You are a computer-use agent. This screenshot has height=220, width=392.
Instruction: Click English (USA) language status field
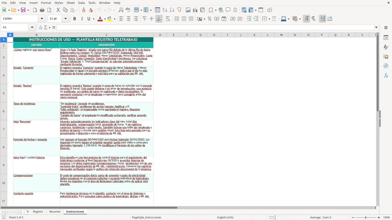pos(225,217)
